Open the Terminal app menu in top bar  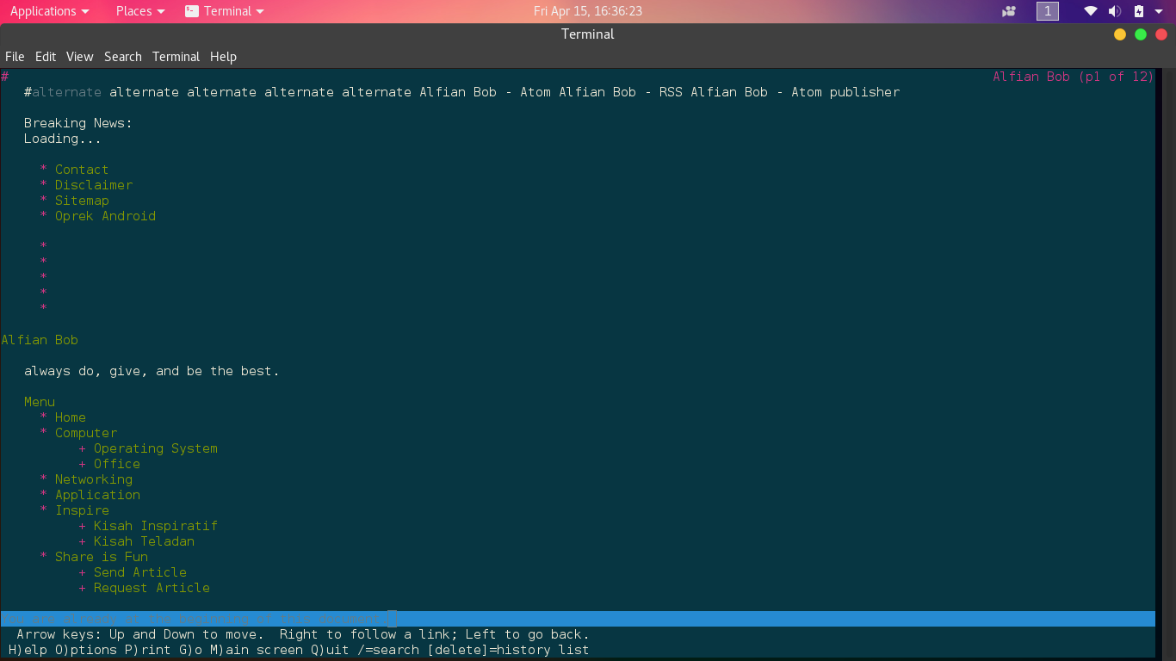(225, 11)
